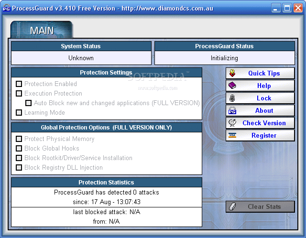Open Quick Tips

tap(260, 73)
